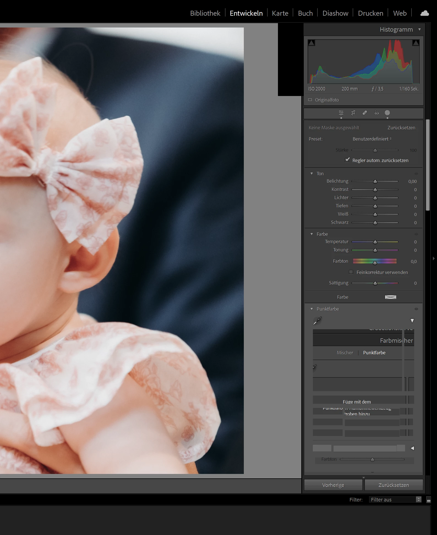Switch to Drucken module

click(x=370, y=13)
